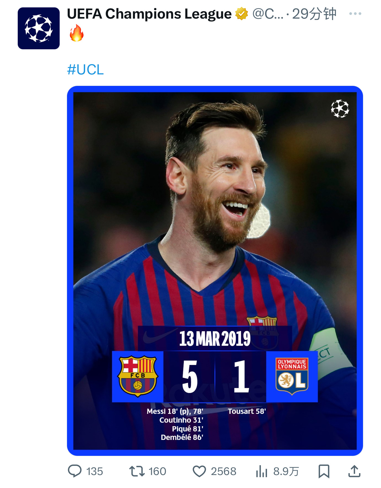Share the tweet using upload arrow icon
Screen dimensions: 381x488
354,471
